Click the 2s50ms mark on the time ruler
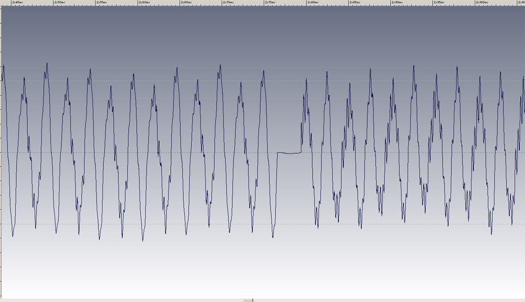Image resolution: width=525 pixels, height=302 pixels. point(59,2)
